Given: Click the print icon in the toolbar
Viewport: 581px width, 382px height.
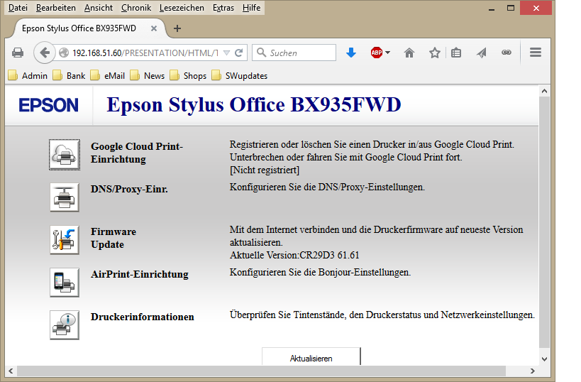Looking at the screenshot, I should pyautogui.click(x=18, y=53).
